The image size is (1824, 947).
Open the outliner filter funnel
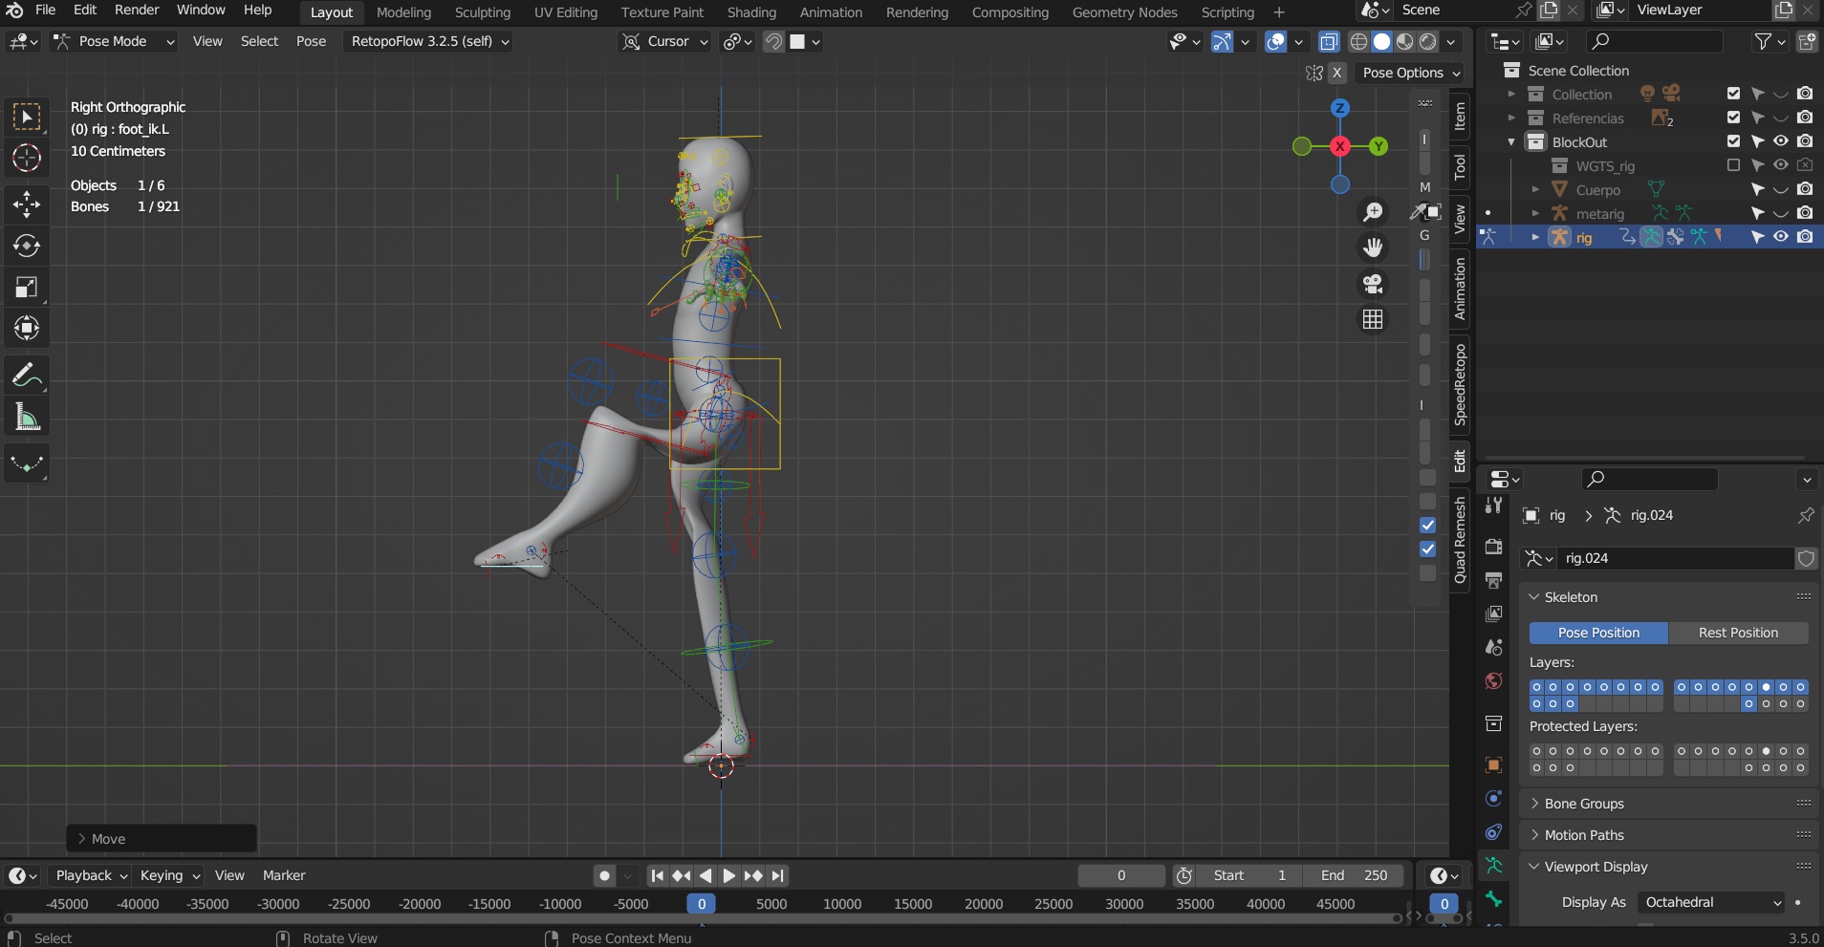pyautogui.click(x=1763, y=41)
